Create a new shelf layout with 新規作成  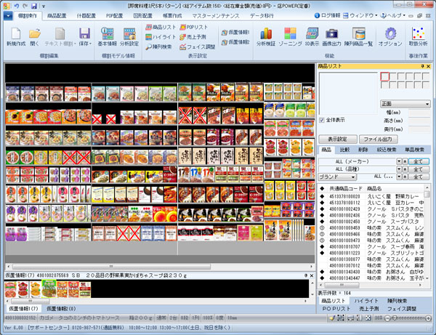[x=15, y=36]
